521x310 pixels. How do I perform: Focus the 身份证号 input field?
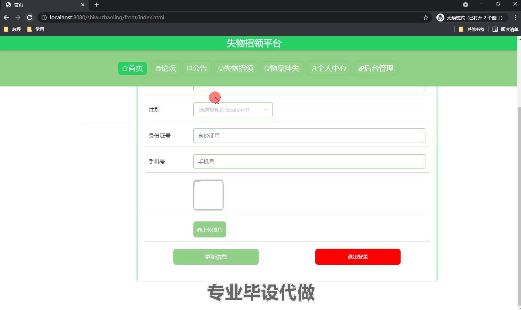pyautogui.click(x=309, y=136)
